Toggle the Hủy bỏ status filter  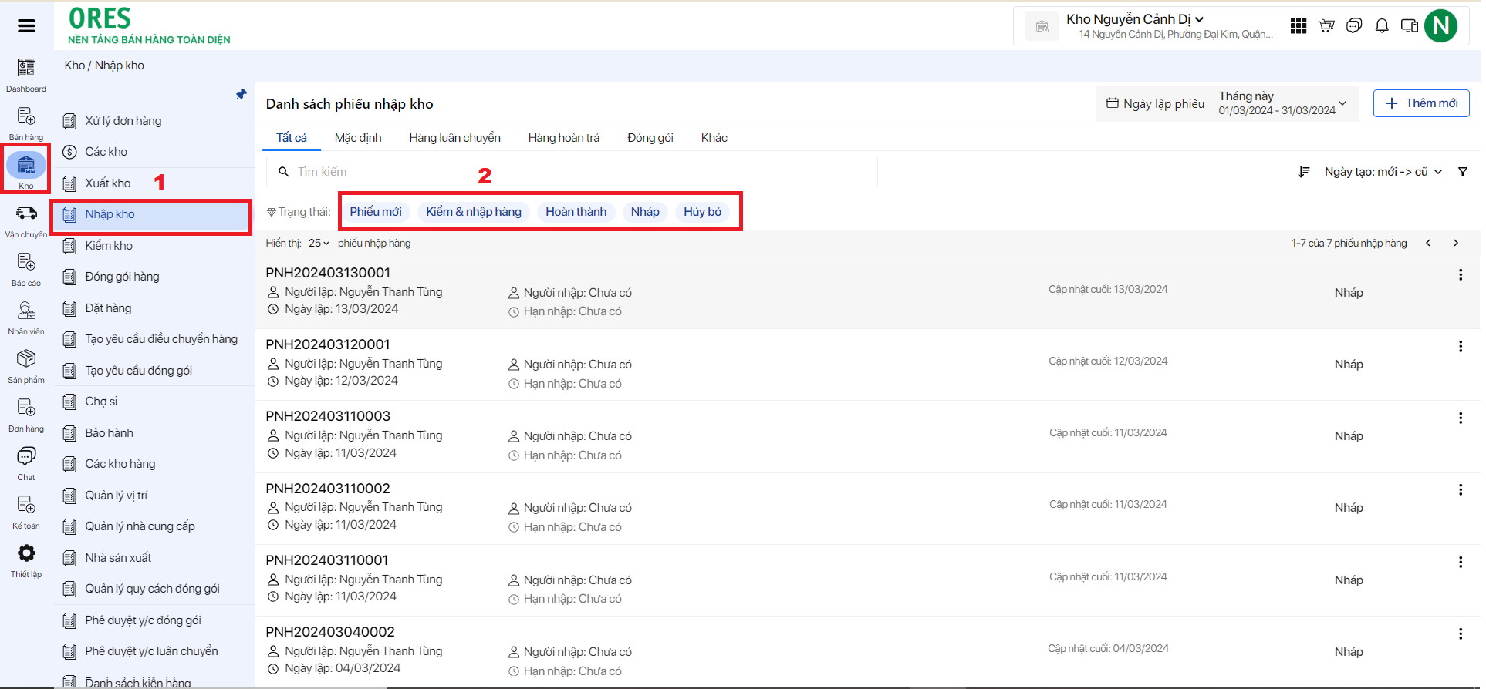point(702,212)
